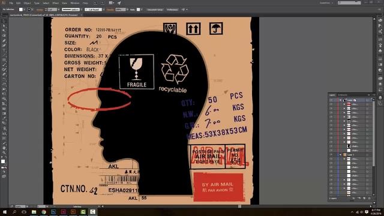Open the fill color dropdown in control bar
Image resolution: width=384 pixels, height=216 pixels.
[x=24, y=10]
